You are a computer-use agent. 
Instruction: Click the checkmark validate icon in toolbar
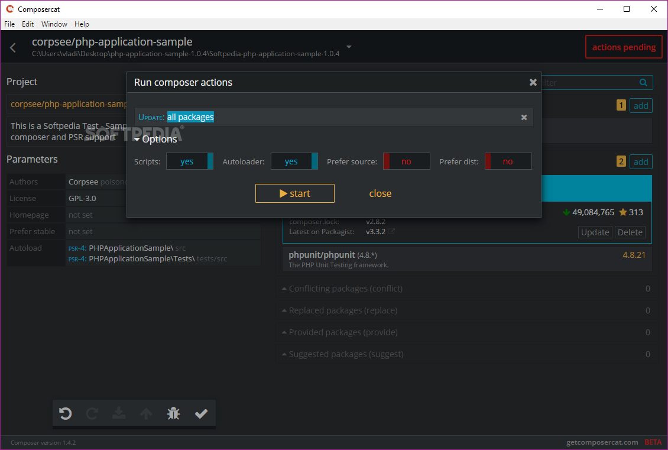click(201, 413)
